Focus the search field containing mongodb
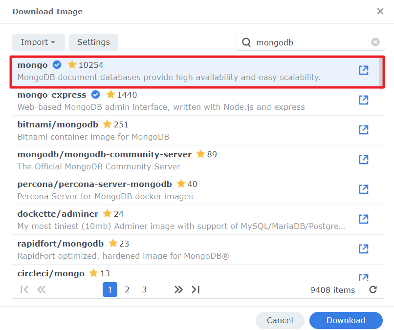The width and height of the screenshot is (394, 330). tap(310, 42)
